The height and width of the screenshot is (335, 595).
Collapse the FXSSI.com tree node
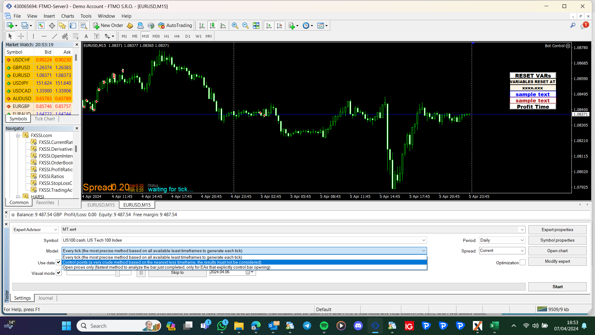tap(18, 136)
